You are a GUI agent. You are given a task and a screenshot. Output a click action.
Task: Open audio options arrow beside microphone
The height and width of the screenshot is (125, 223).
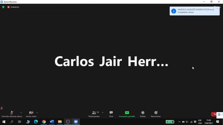[21, 112]
